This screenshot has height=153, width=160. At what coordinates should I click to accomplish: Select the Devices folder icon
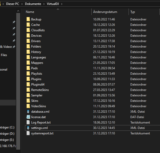click(x=28, y=35)
